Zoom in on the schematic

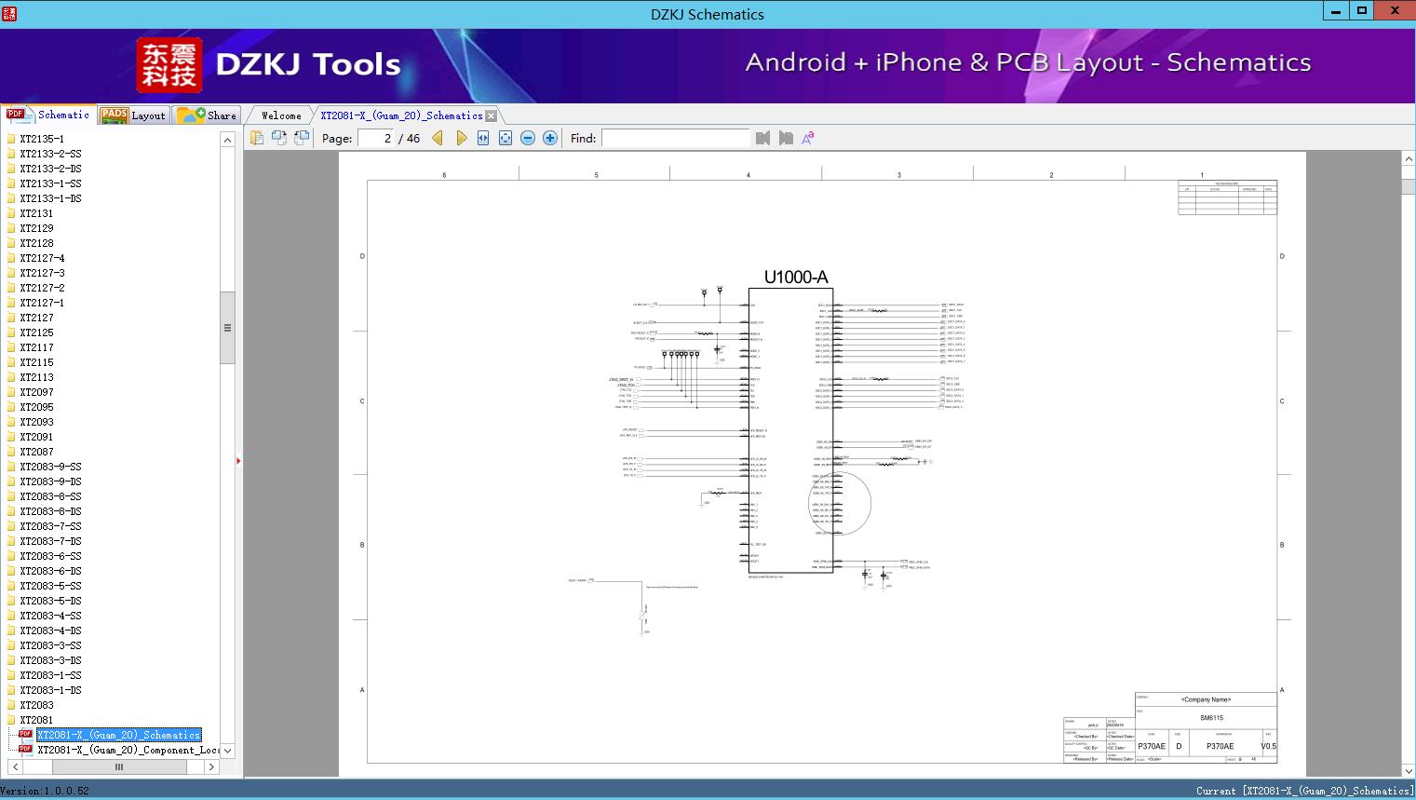click(550, 138)
